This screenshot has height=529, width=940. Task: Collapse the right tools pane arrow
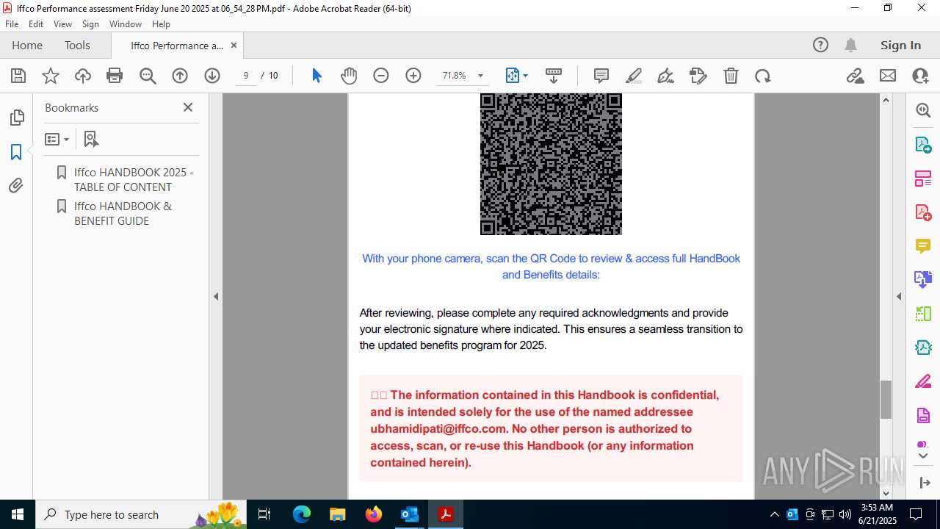point(899,297)
